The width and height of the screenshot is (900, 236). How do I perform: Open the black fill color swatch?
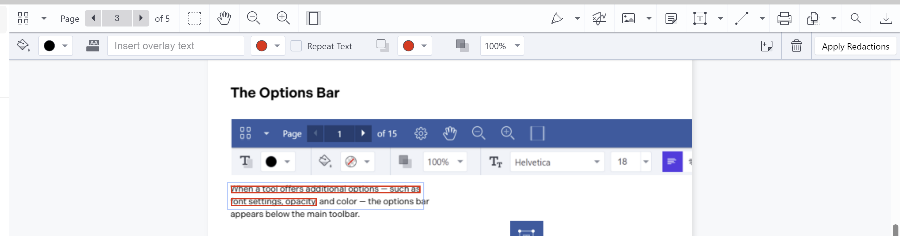coord(56,46)
